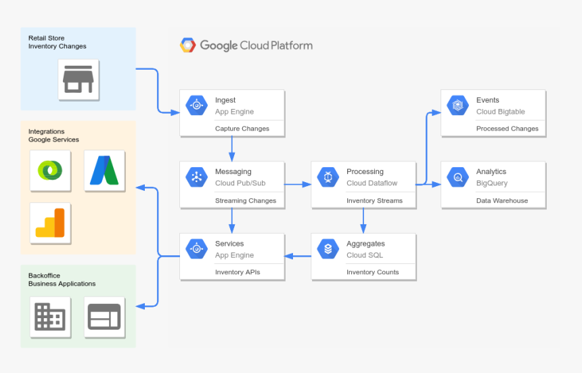This screenshot has height=373, width=582.
Task: Select the Google Ads icon
Action: [x=104, y=171]
